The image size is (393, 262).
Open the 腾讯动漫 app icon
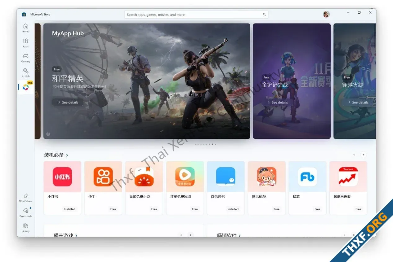pos(266,177)
